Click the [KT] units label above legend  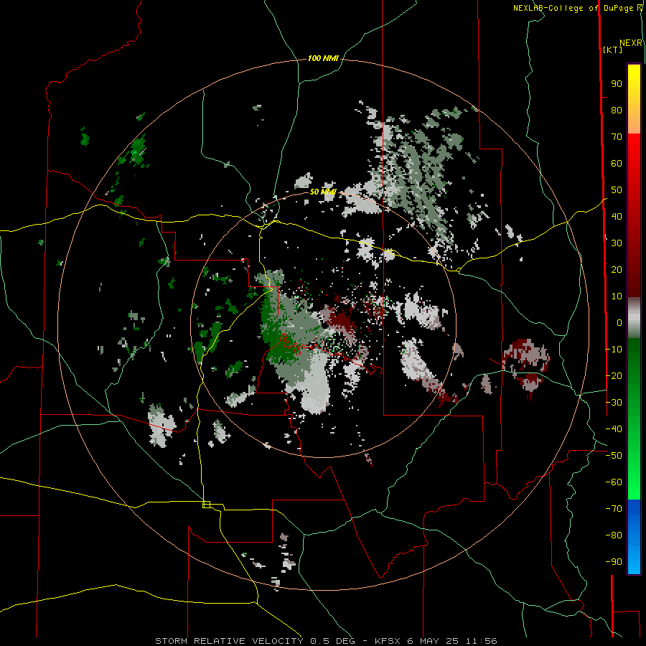click(x=612, y=50)
